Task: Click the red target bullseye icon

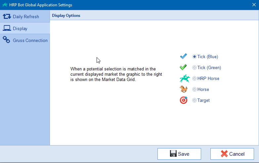Action: click(x=184, y=100)
